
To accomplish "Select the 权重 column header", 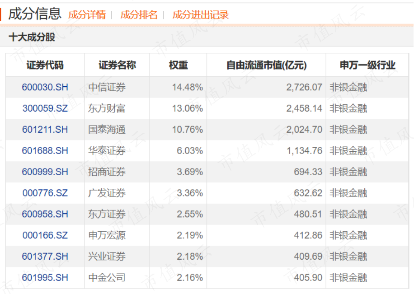I will [178, 65].
